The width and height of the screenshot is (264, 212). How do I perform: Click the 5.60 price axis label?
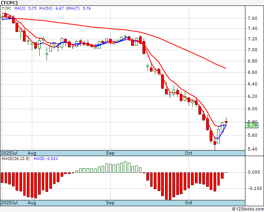click(253, 135)
